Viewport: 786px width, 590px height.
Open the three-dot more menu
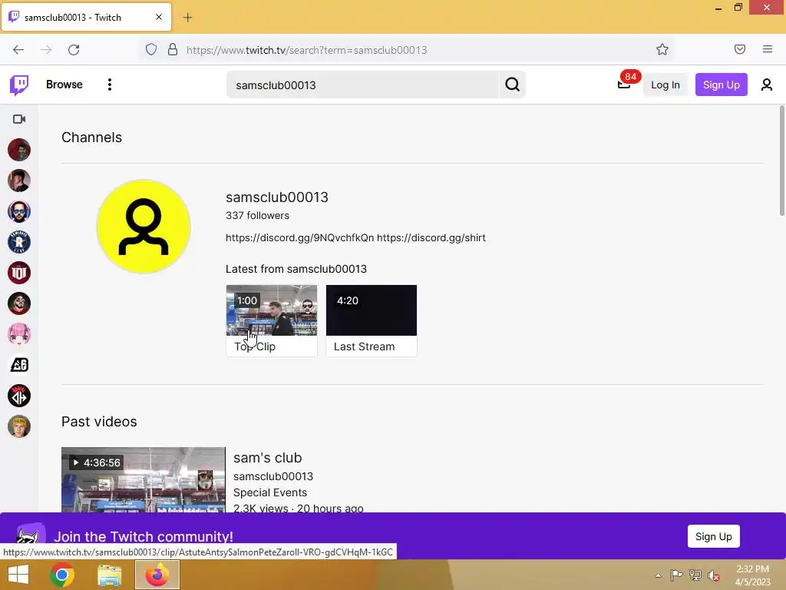109,85
